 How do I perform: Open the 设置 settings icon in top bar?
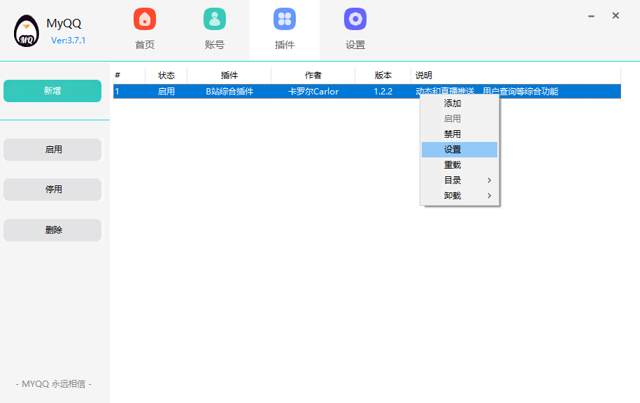pyautogui.click(x=355, y=19)
